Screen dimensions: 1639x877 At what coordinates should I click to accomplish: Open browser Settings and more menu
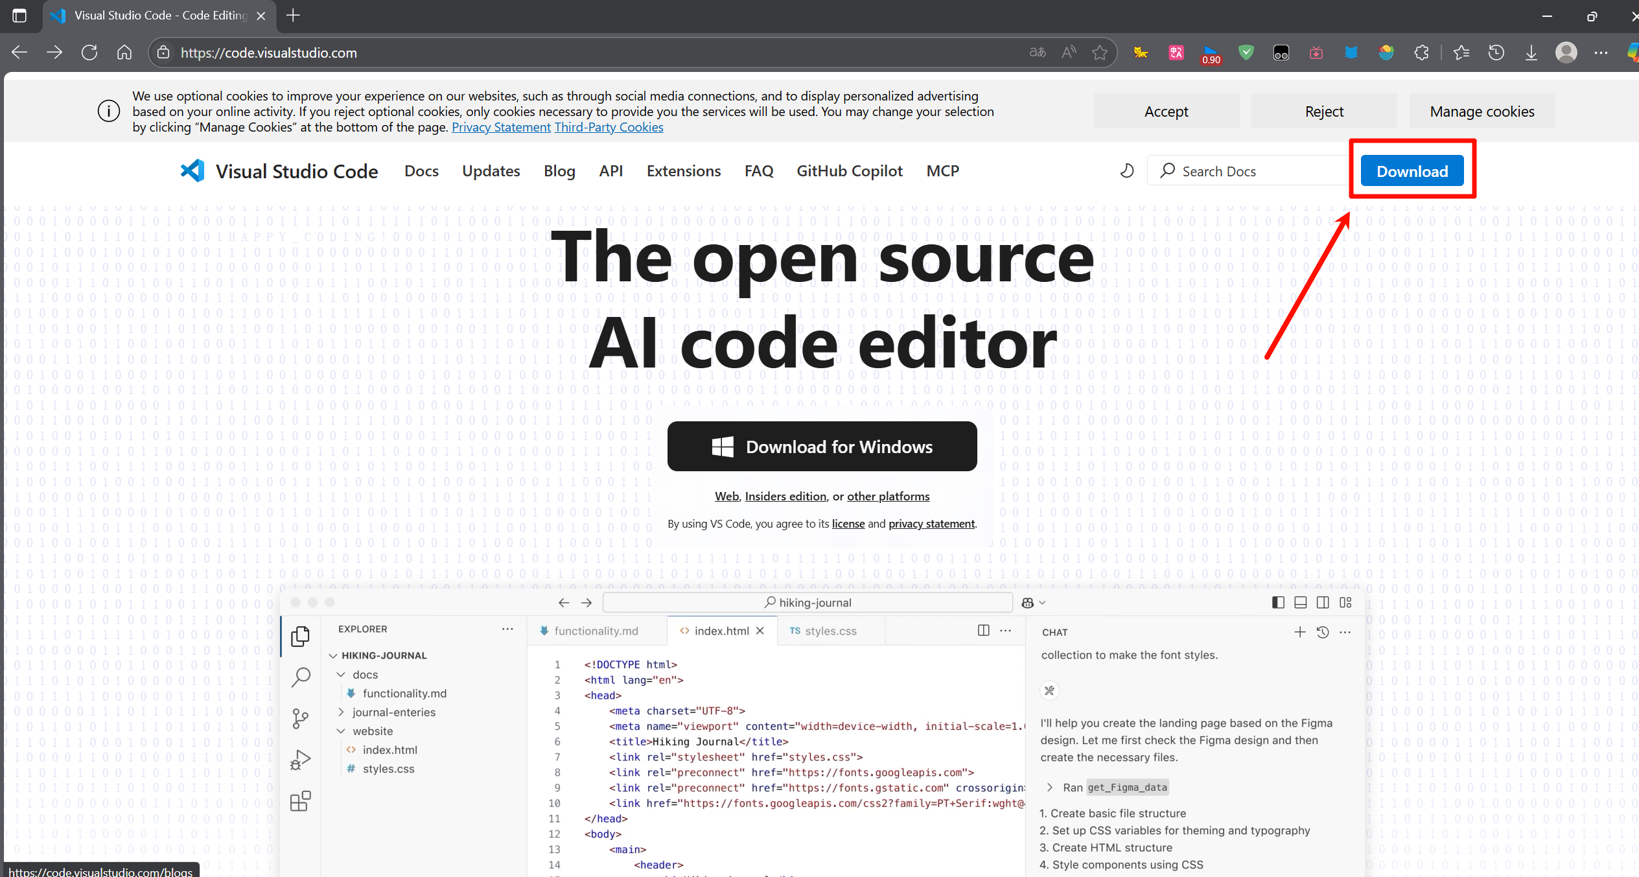1601,53
